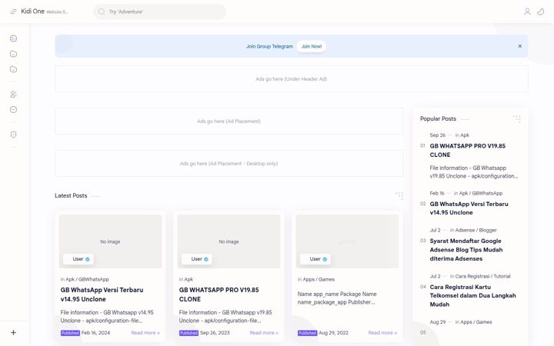Screen dimensions: 554x346
Task: Open the GB WHATSAPP PRO V19.85 CLONE latest post title
Action: pyautogui.click(x=219, y=294)
